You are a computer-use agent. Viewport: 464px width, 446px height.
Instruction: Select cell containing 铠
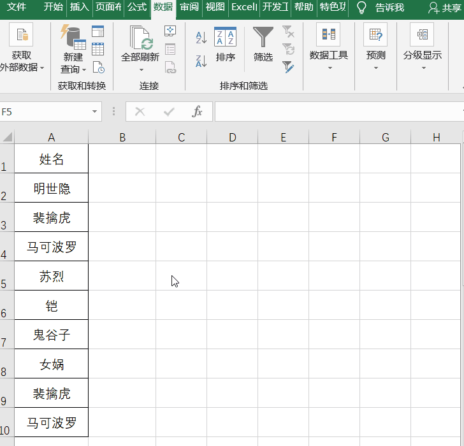[x=52, y=305]
